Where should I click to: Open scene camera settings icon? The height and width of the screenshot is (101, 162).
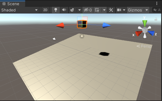point(119,10)
